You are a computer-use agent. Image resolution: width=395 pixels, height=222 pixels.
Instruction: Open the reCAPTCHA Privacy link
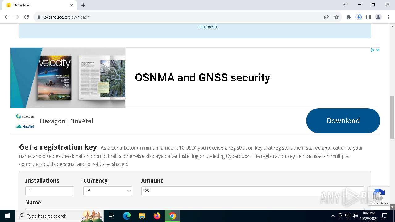click(374, 203)
